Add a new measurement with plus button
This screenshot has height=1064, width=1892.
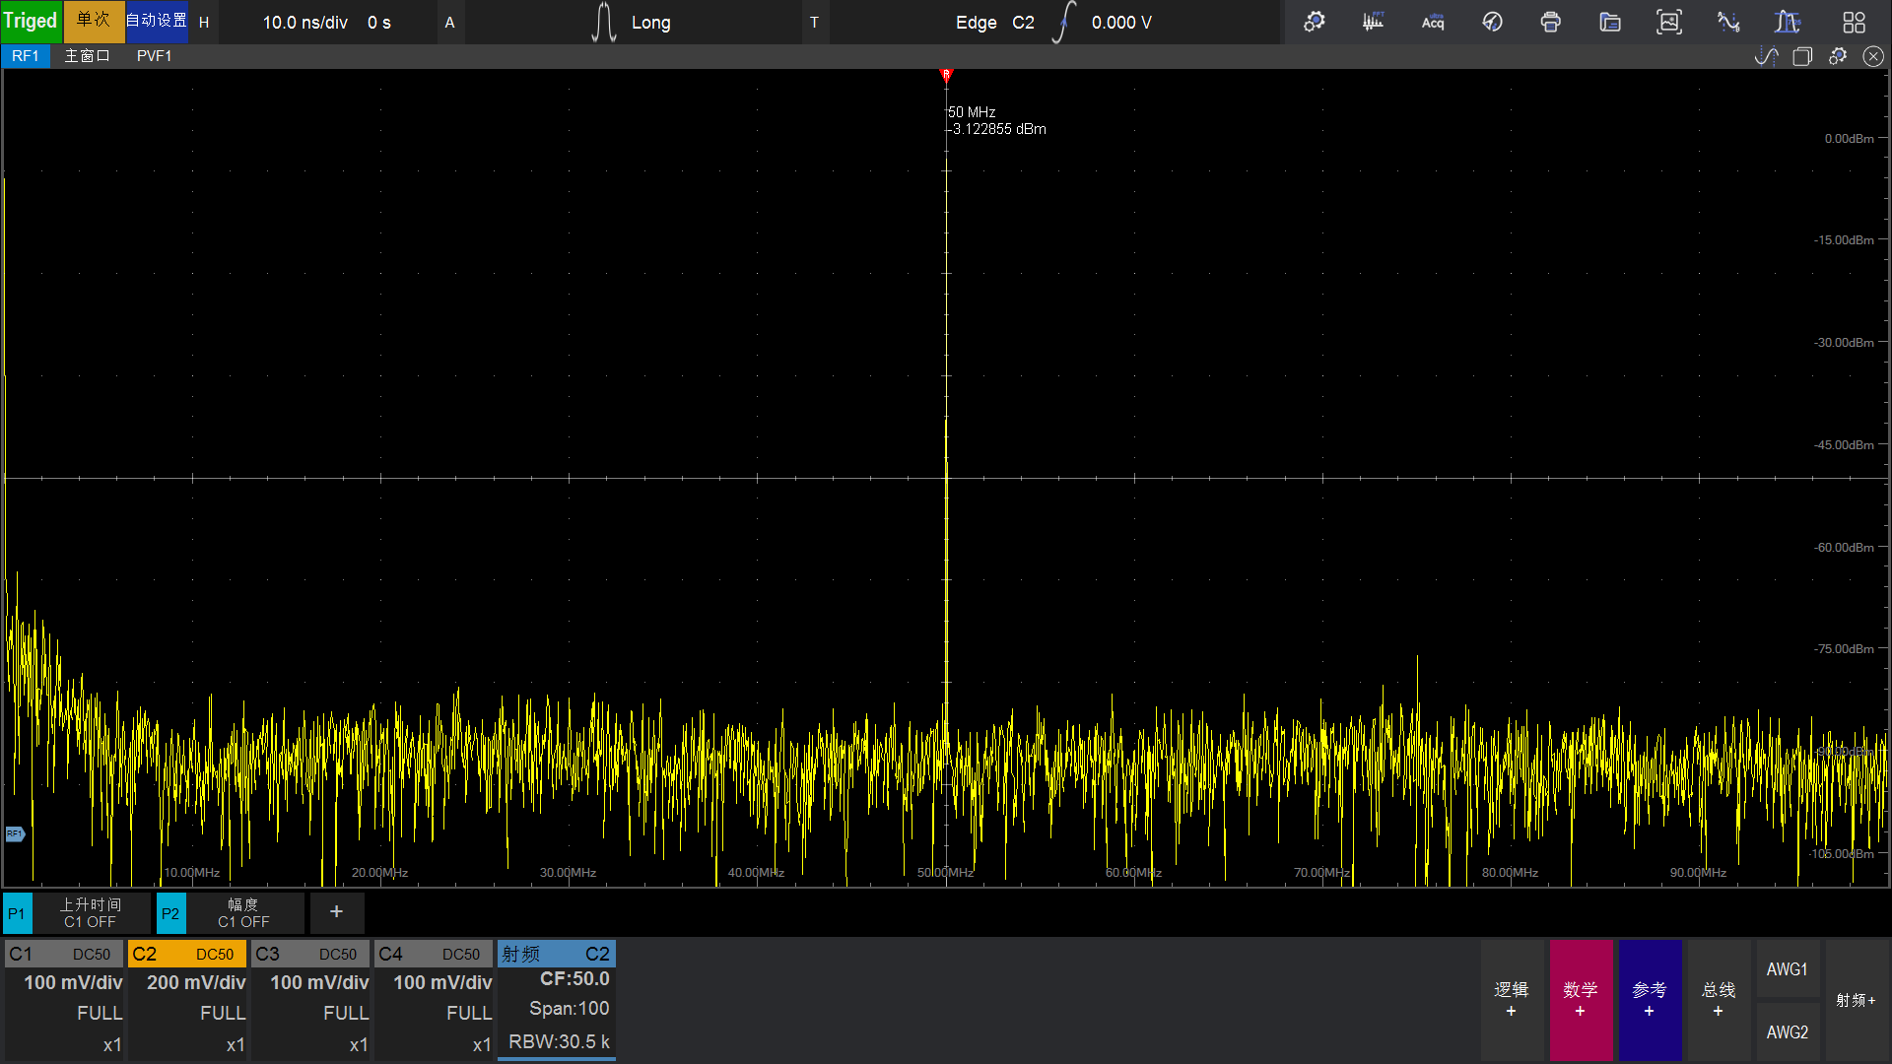[337, 912]
